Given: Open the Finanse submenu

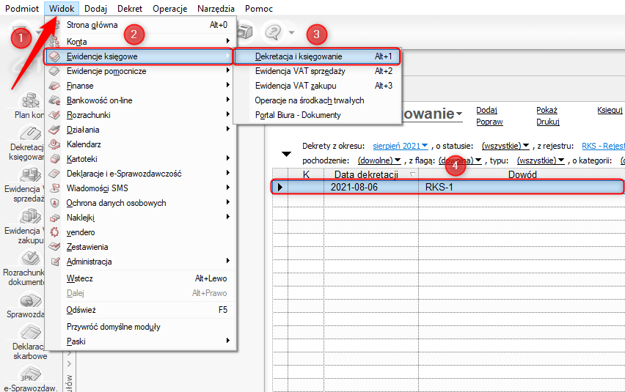Looking at the screenshot, I should 140,86.
